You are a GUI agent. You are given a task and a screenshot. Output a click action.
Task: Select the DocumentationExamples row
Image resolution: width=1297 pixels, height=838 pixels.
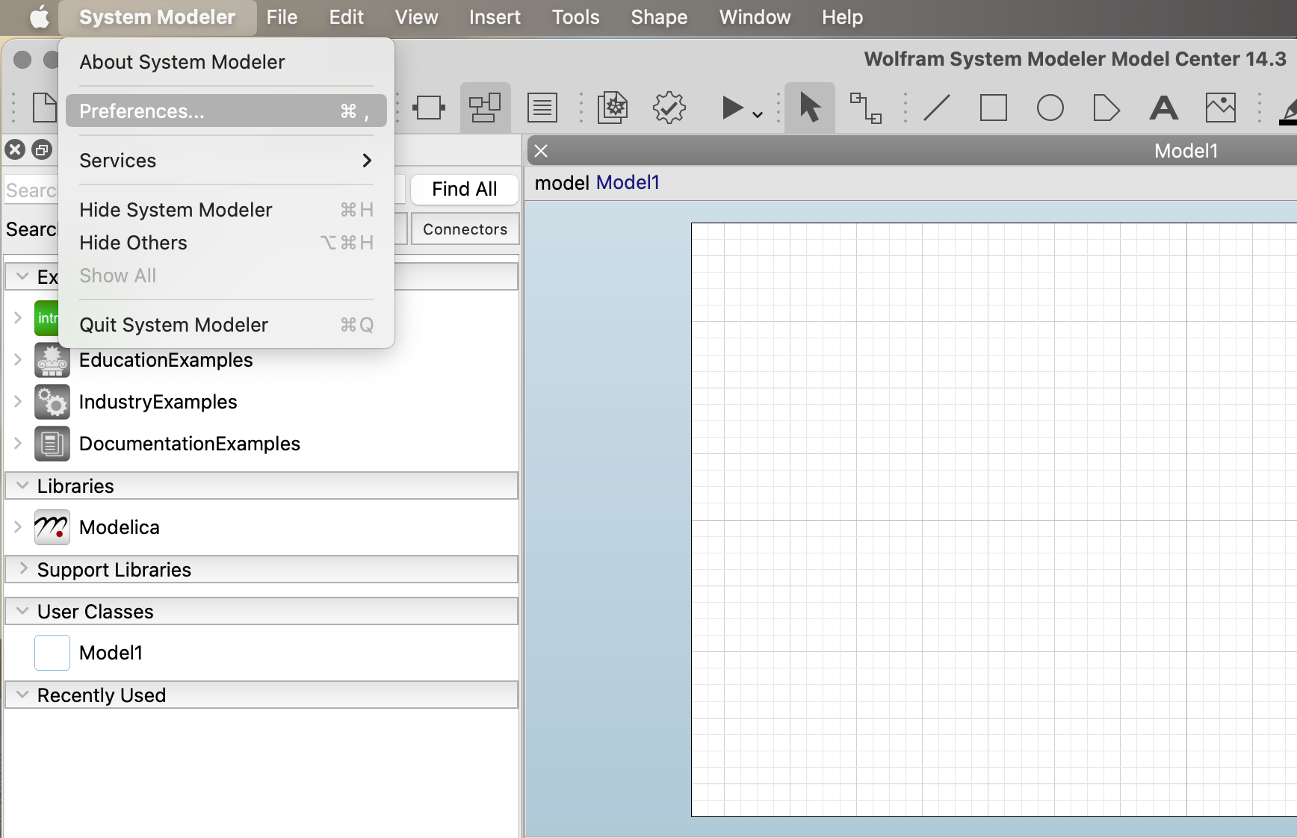tap(261, 444)
